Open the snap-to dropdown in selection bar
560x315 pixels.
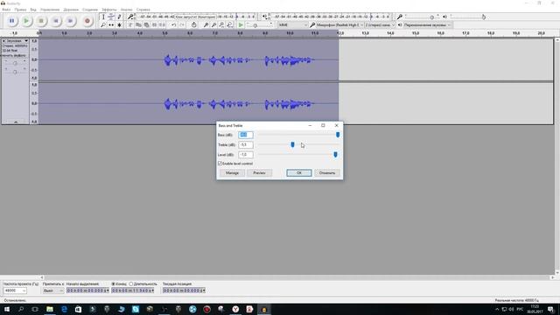(52, 290)
